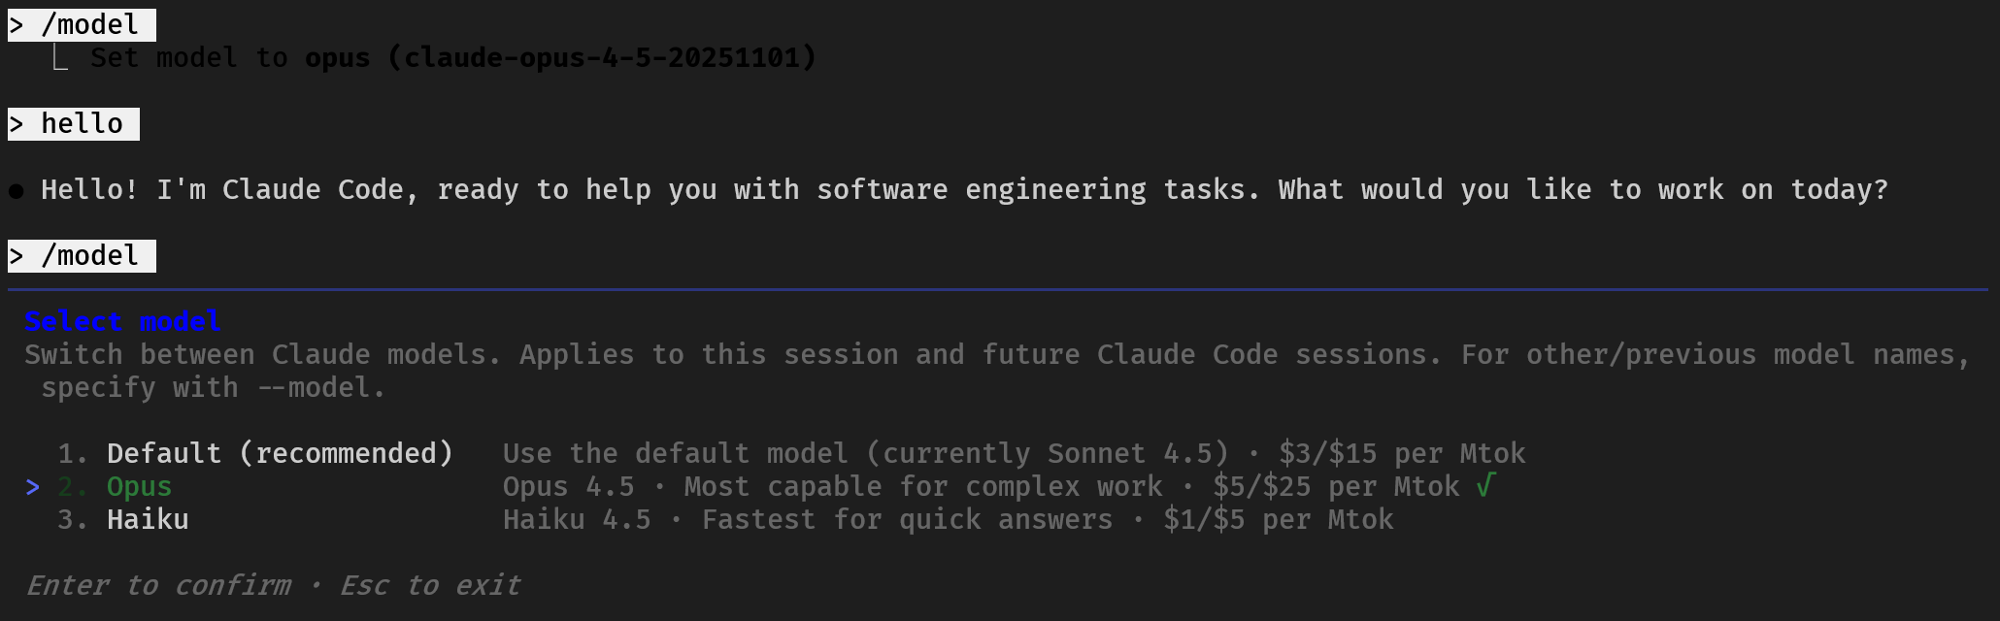
Task: Click the first /model command prompt
Action: 82,24
